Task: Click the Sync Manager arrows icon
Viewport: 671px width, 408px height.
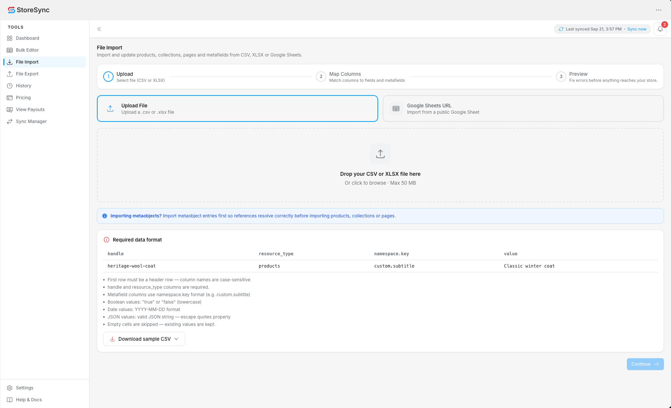Action: pyautogui.click(x=10, y=122)
